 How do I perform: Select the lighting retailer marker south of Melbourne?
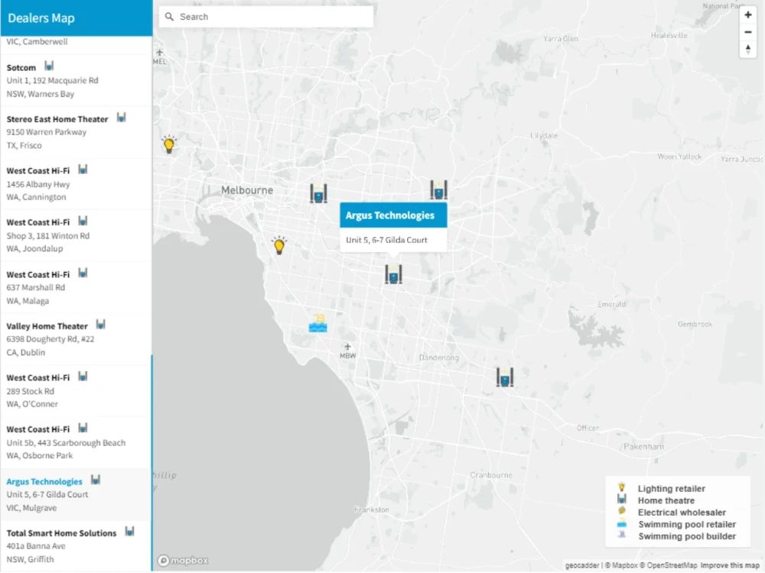(279, 244)
